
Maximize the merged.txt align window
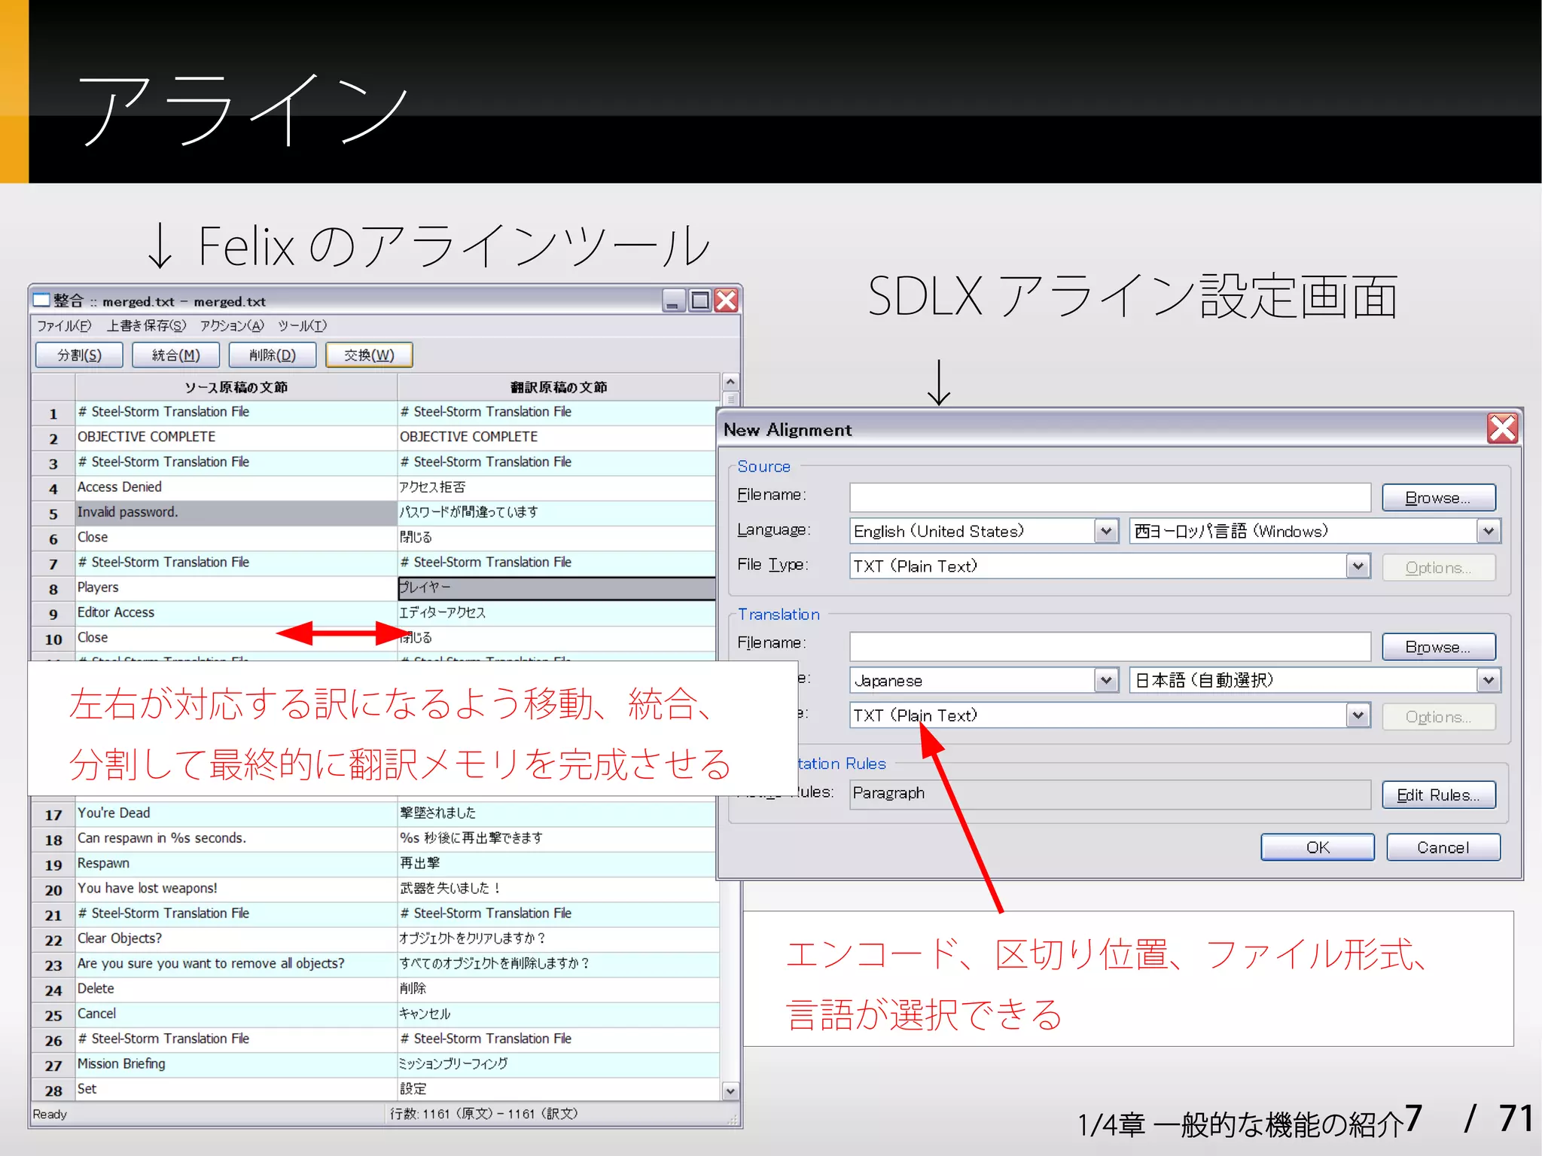coord(699,300)
